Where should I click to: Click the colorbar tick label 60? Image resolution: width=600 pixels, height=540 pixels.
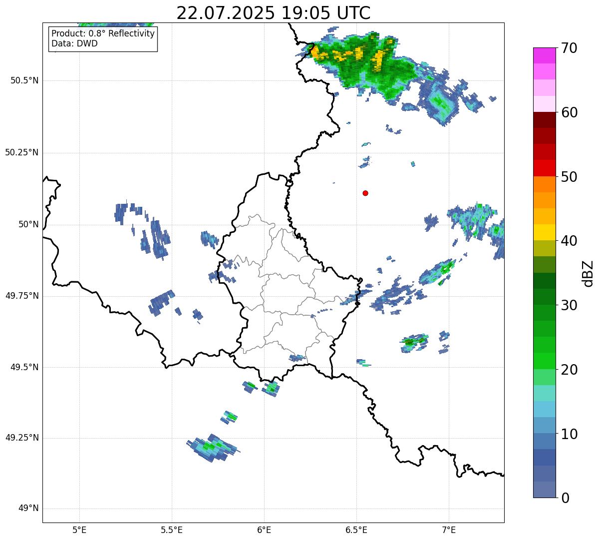(569, 112)
